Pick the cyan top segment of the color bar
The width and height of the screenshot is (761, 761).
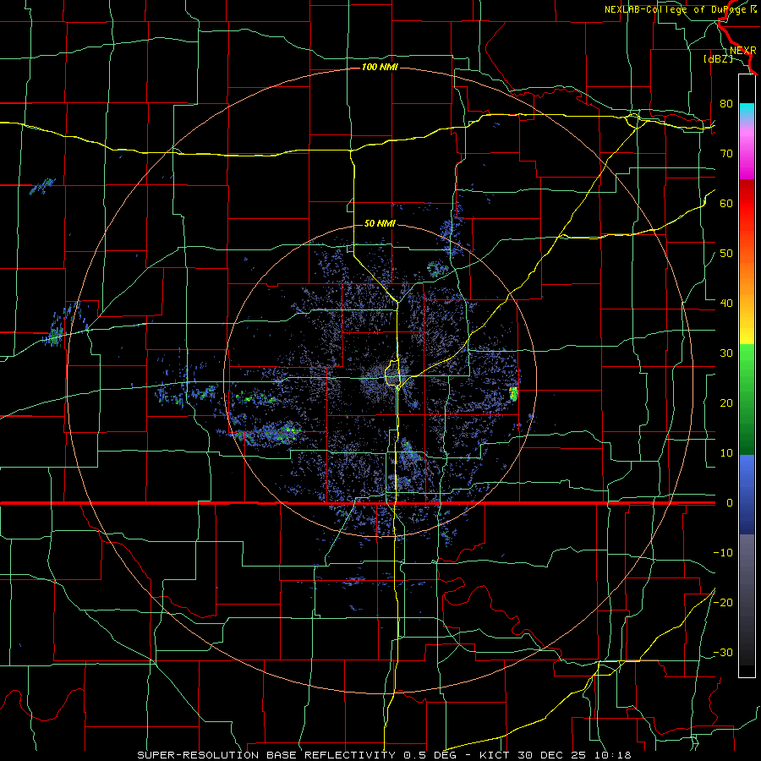pos(747,111)
